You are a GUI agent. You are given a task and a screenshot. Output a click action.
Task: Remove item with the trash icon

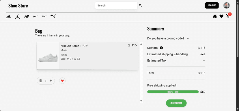tap(40, 81)
